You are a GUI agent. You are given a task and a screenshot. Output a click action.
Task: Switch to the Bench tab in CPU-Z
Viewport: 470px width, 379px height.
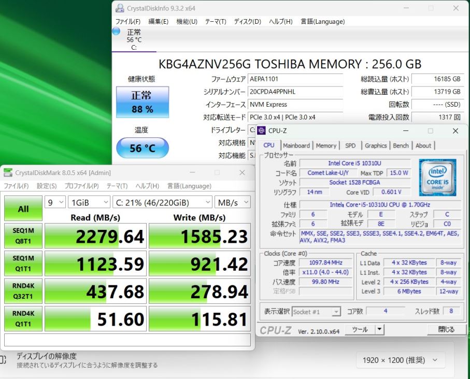pyautogui.click(x=401, y=145)
